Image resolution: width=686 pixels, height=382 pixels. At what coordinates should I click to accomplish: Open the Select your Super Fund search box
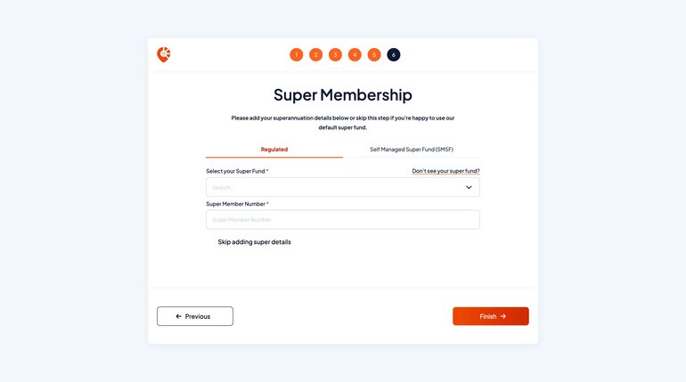point(343,187)
